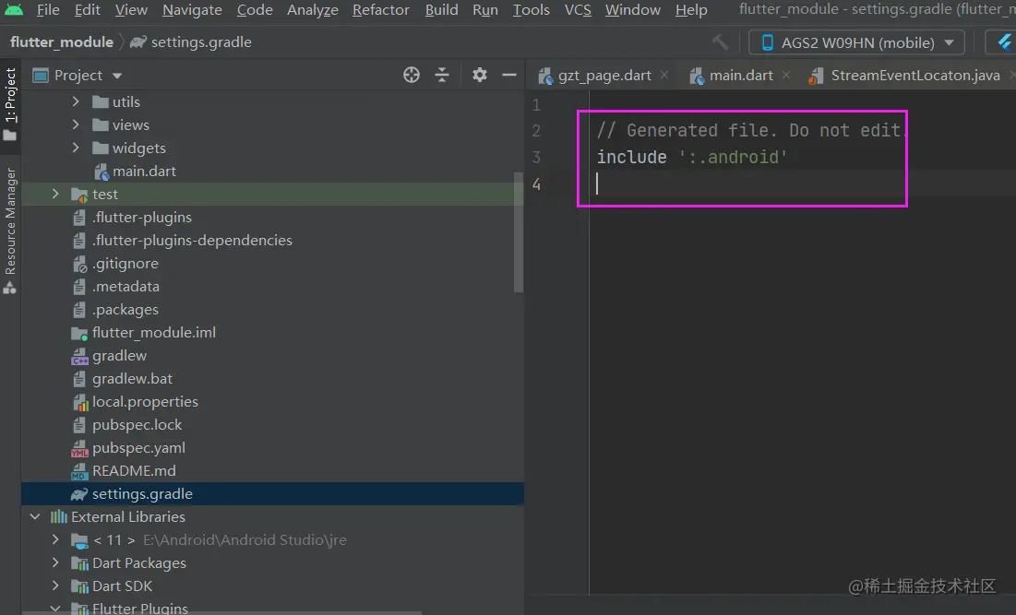Screen dimensions: 1016x615
Task: Click the settings.gradle breadcrumb
Action: click(x=201, y=42)
